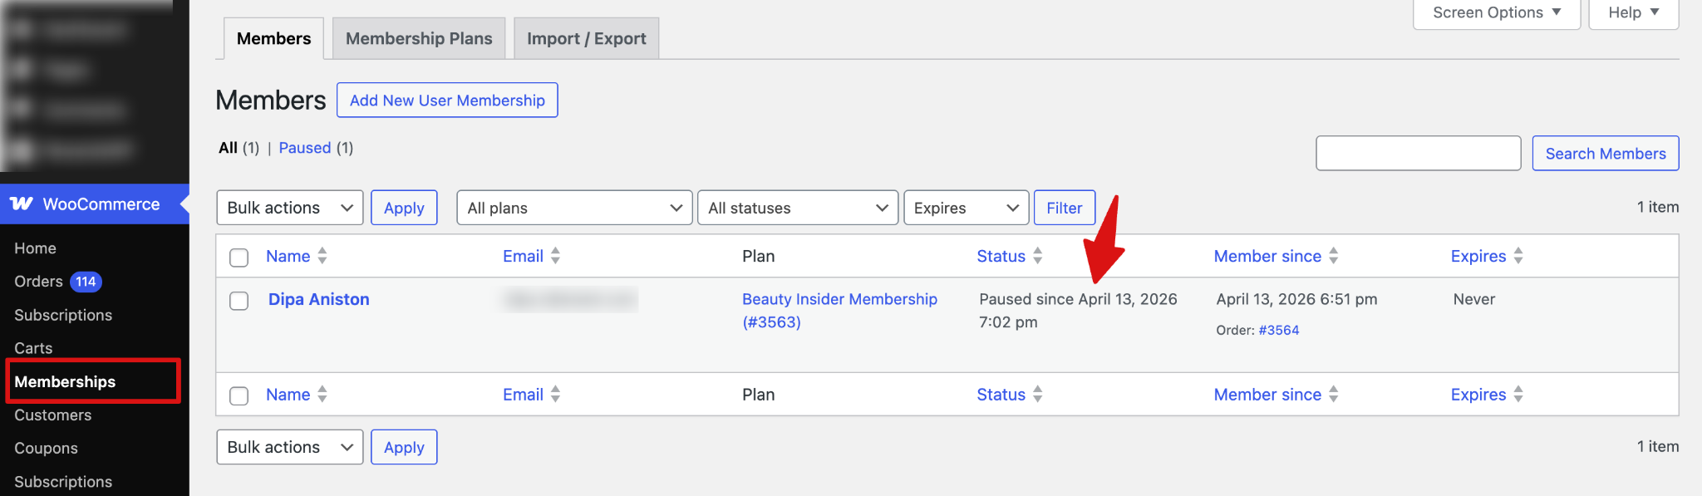Expand the Screen Options panel
This screenshot has width=1702, height=496.
point(1494,12)
